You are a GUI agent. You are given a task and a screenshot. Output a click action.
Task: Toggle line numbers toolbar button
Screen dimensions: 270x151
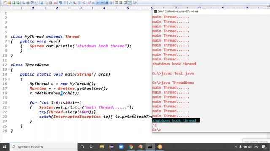tap(107, 3)
